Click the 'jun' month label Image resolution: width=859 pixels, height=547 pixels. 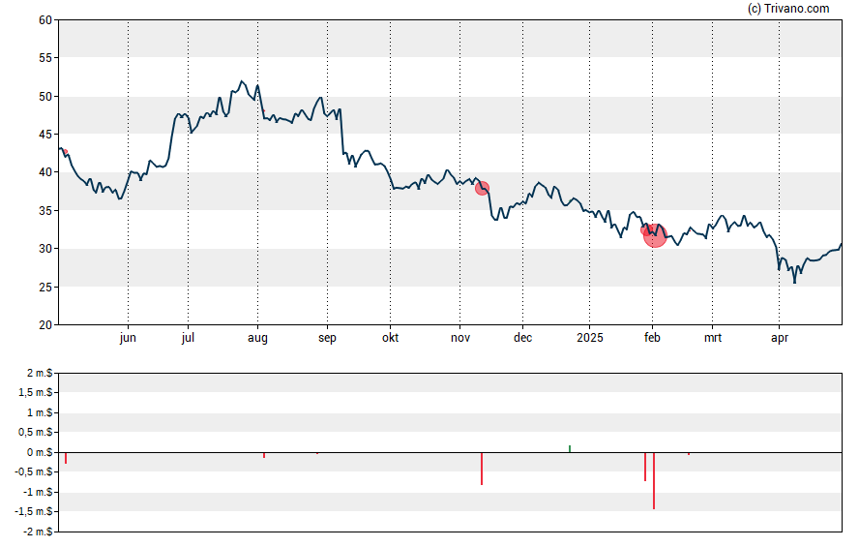[128, 338]
